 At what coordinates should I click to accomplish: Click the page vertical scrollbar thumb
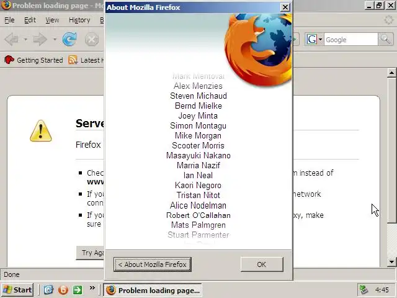coord(391,150)
